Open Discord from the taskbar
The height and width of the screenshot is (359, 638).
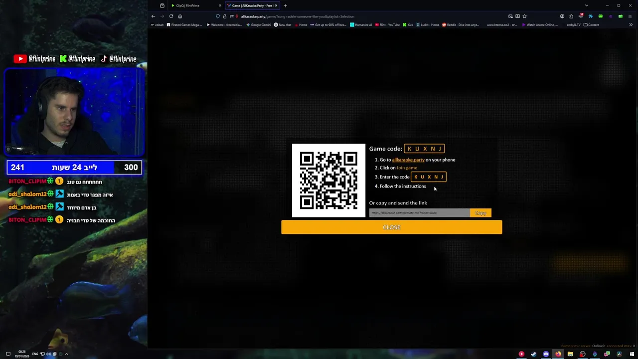[546, 354]
